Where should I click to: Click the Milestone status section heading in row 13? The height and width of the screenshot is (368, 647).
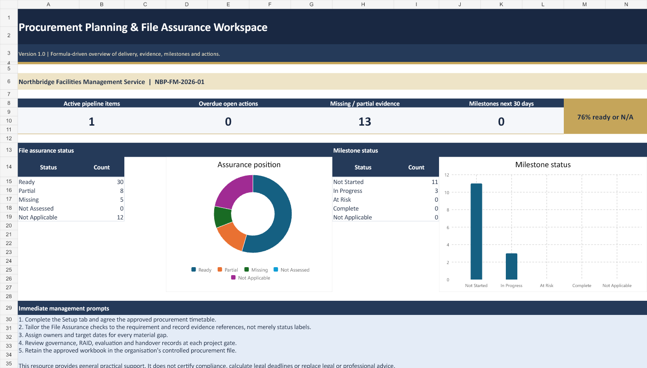click(x=355, y=150)
